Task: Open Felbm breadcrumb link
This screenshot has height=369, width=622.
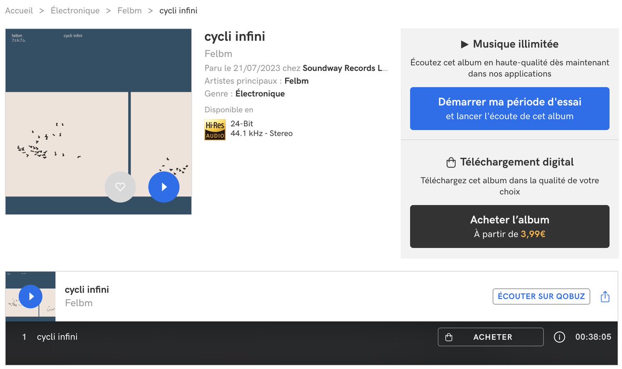Action: coord(130,10)
